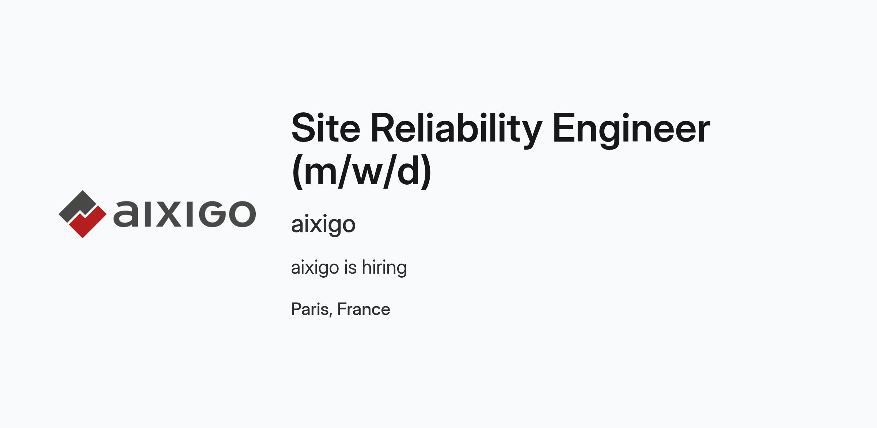
Task: Click the aixigo is hiring text
Action: pos(349,267)
